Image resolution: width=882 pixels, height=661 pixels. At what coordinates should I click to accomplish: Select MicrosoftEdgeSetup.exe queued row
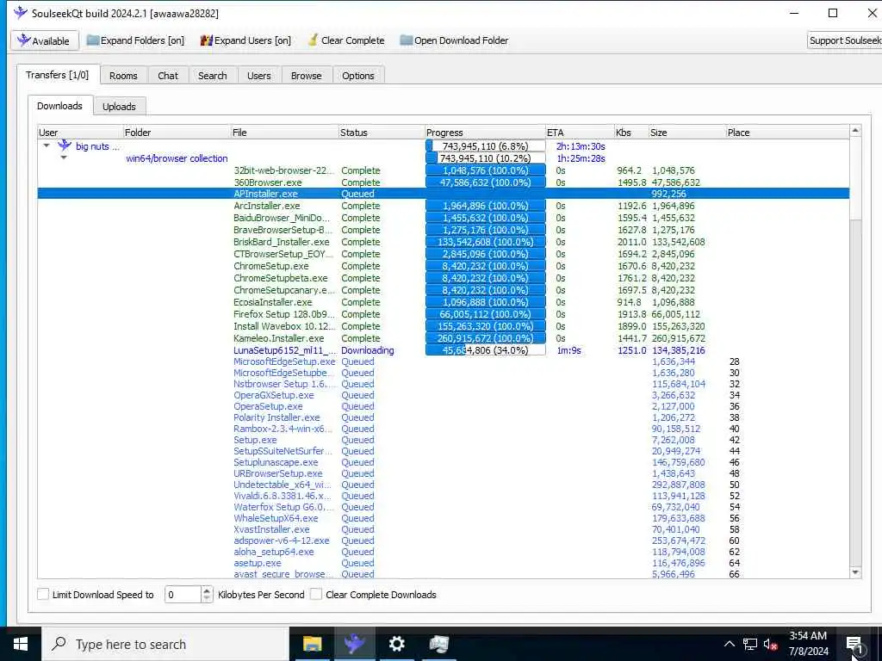pos(444,361)
